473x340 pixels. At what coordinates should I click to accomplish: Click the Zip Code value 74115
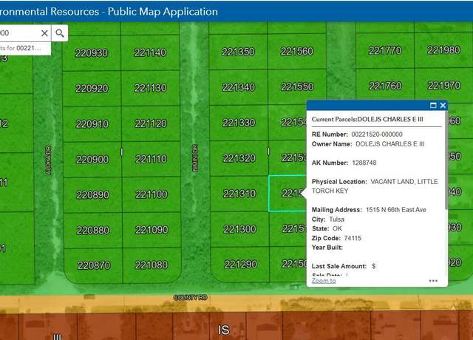pos(353,238)
